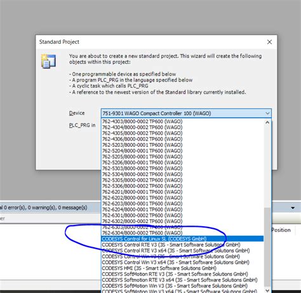
Task: Choose CODESYS SoftMotion Win V3 (non-x64)
Action: click(x=182, y=286)
